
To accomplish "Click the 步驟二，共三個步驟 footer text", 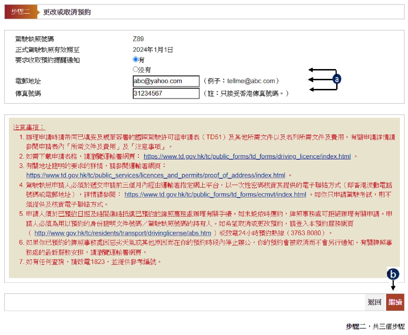I will point(375,326).
